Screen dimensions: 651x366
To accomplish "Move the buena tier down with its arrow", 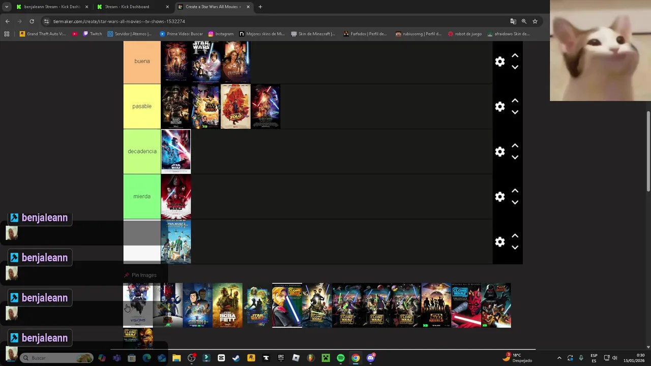I will (x=515, y=67).
